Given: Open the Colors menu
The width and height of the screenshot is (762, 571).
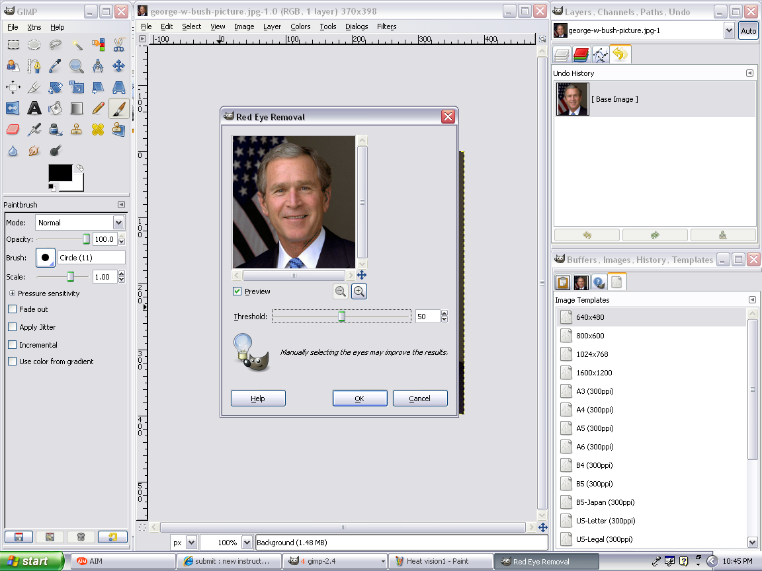Looking at the screenshot, I should (300, 26).
